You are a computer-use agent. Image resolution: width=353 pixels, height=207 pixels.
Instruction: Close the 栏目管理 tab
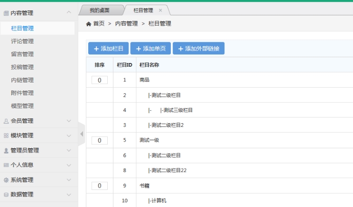pyautogui.click(x=160, y=10)
